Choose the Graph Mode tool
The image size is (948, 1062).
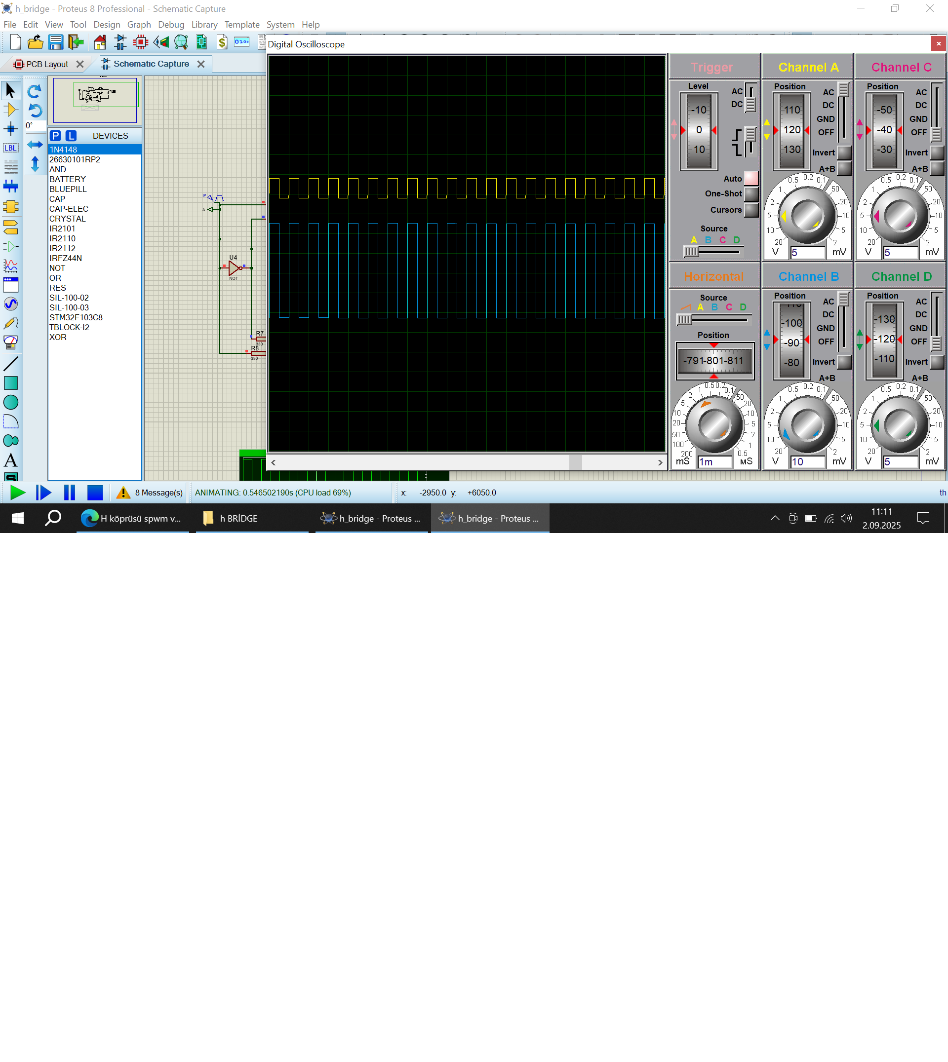(x=10, y=265)
